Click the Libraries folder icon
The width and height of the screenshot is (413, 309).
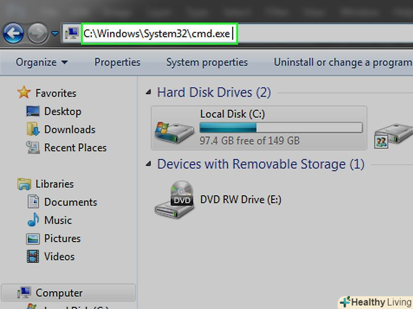pos(24,184)
